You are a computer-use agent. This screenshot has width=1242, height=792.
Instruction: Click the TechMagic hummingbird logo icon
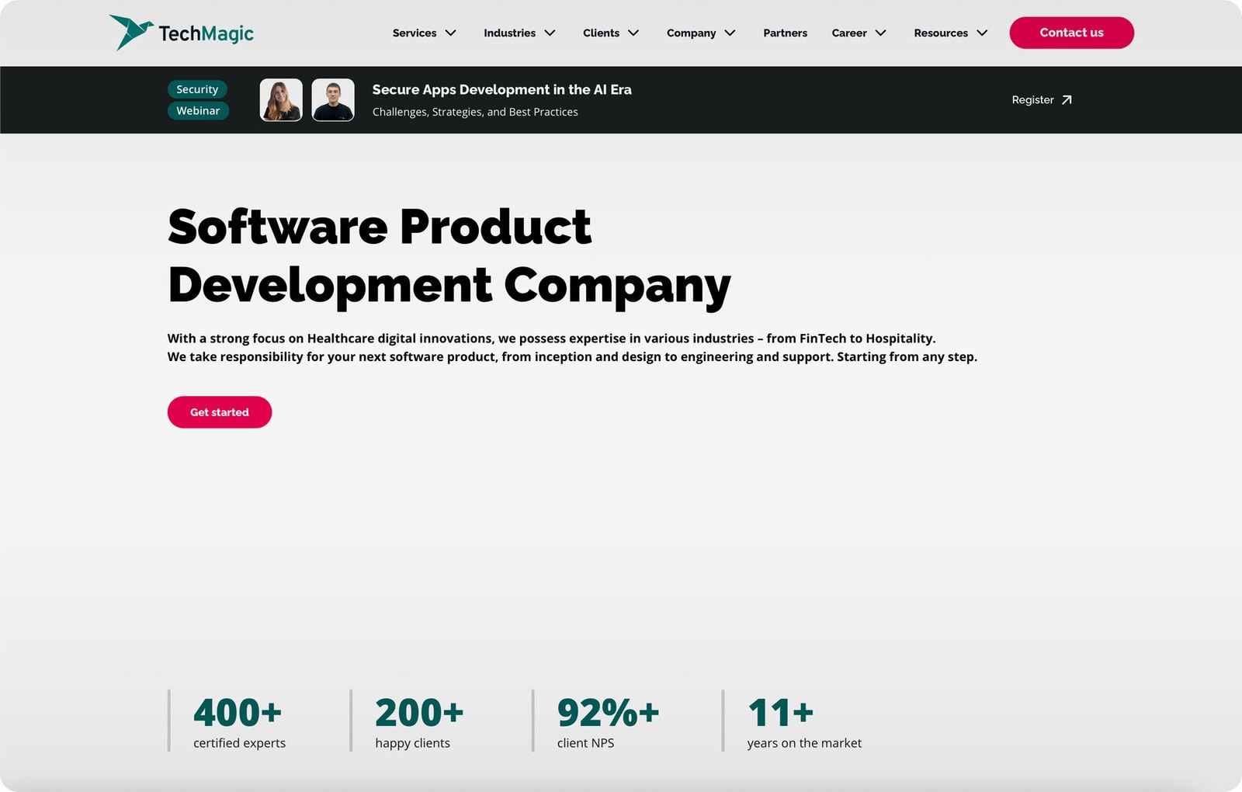130,32
